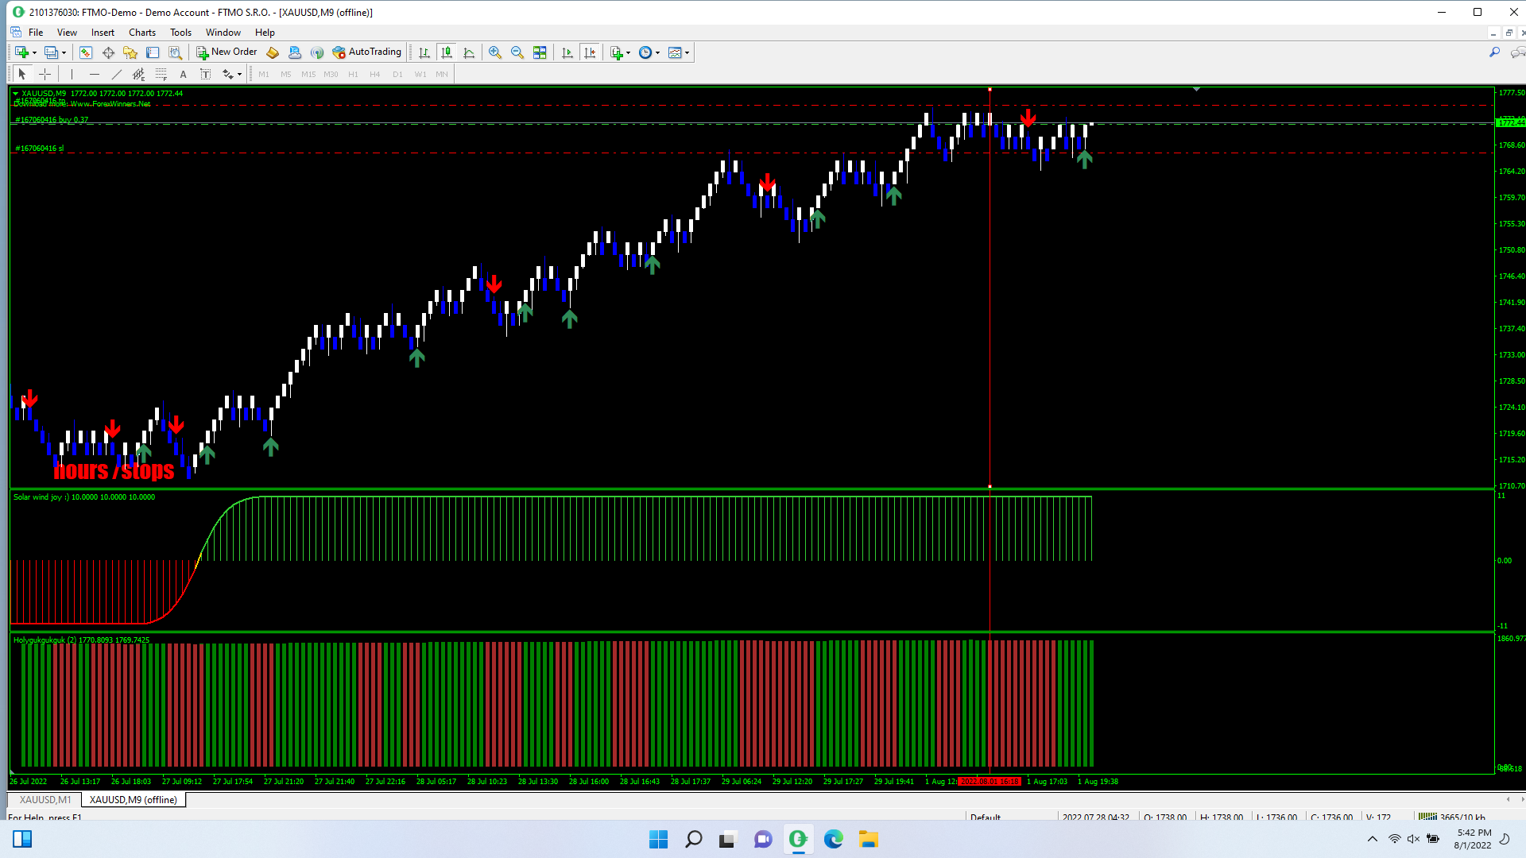Select the Crosshair tool

(45, 74)
